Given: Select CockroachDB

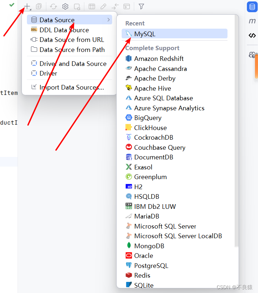Looking at the screenshot, I should click(174, 137).
